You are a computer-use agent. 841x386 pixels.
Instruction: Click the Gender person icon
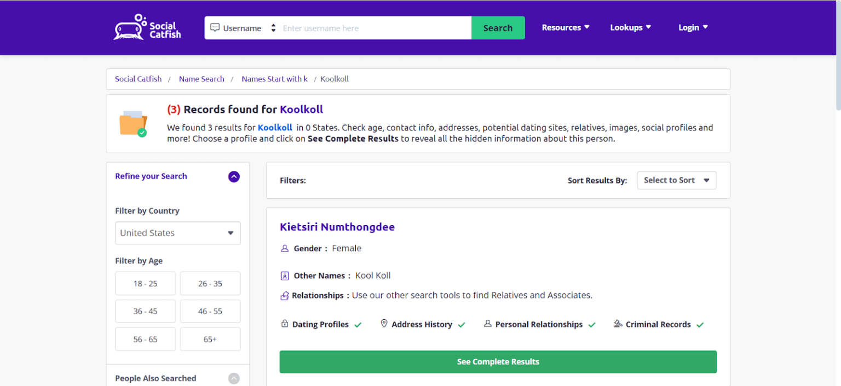285,248
